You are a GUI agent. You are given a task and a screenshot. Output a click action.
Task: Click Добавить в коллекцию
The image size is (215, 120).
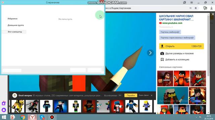coord(177,59)
